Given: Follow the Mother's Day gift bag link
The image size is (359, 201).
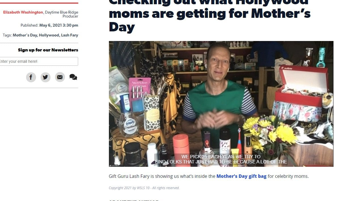Looking at the screenshot, I should [x=241, y=176].
